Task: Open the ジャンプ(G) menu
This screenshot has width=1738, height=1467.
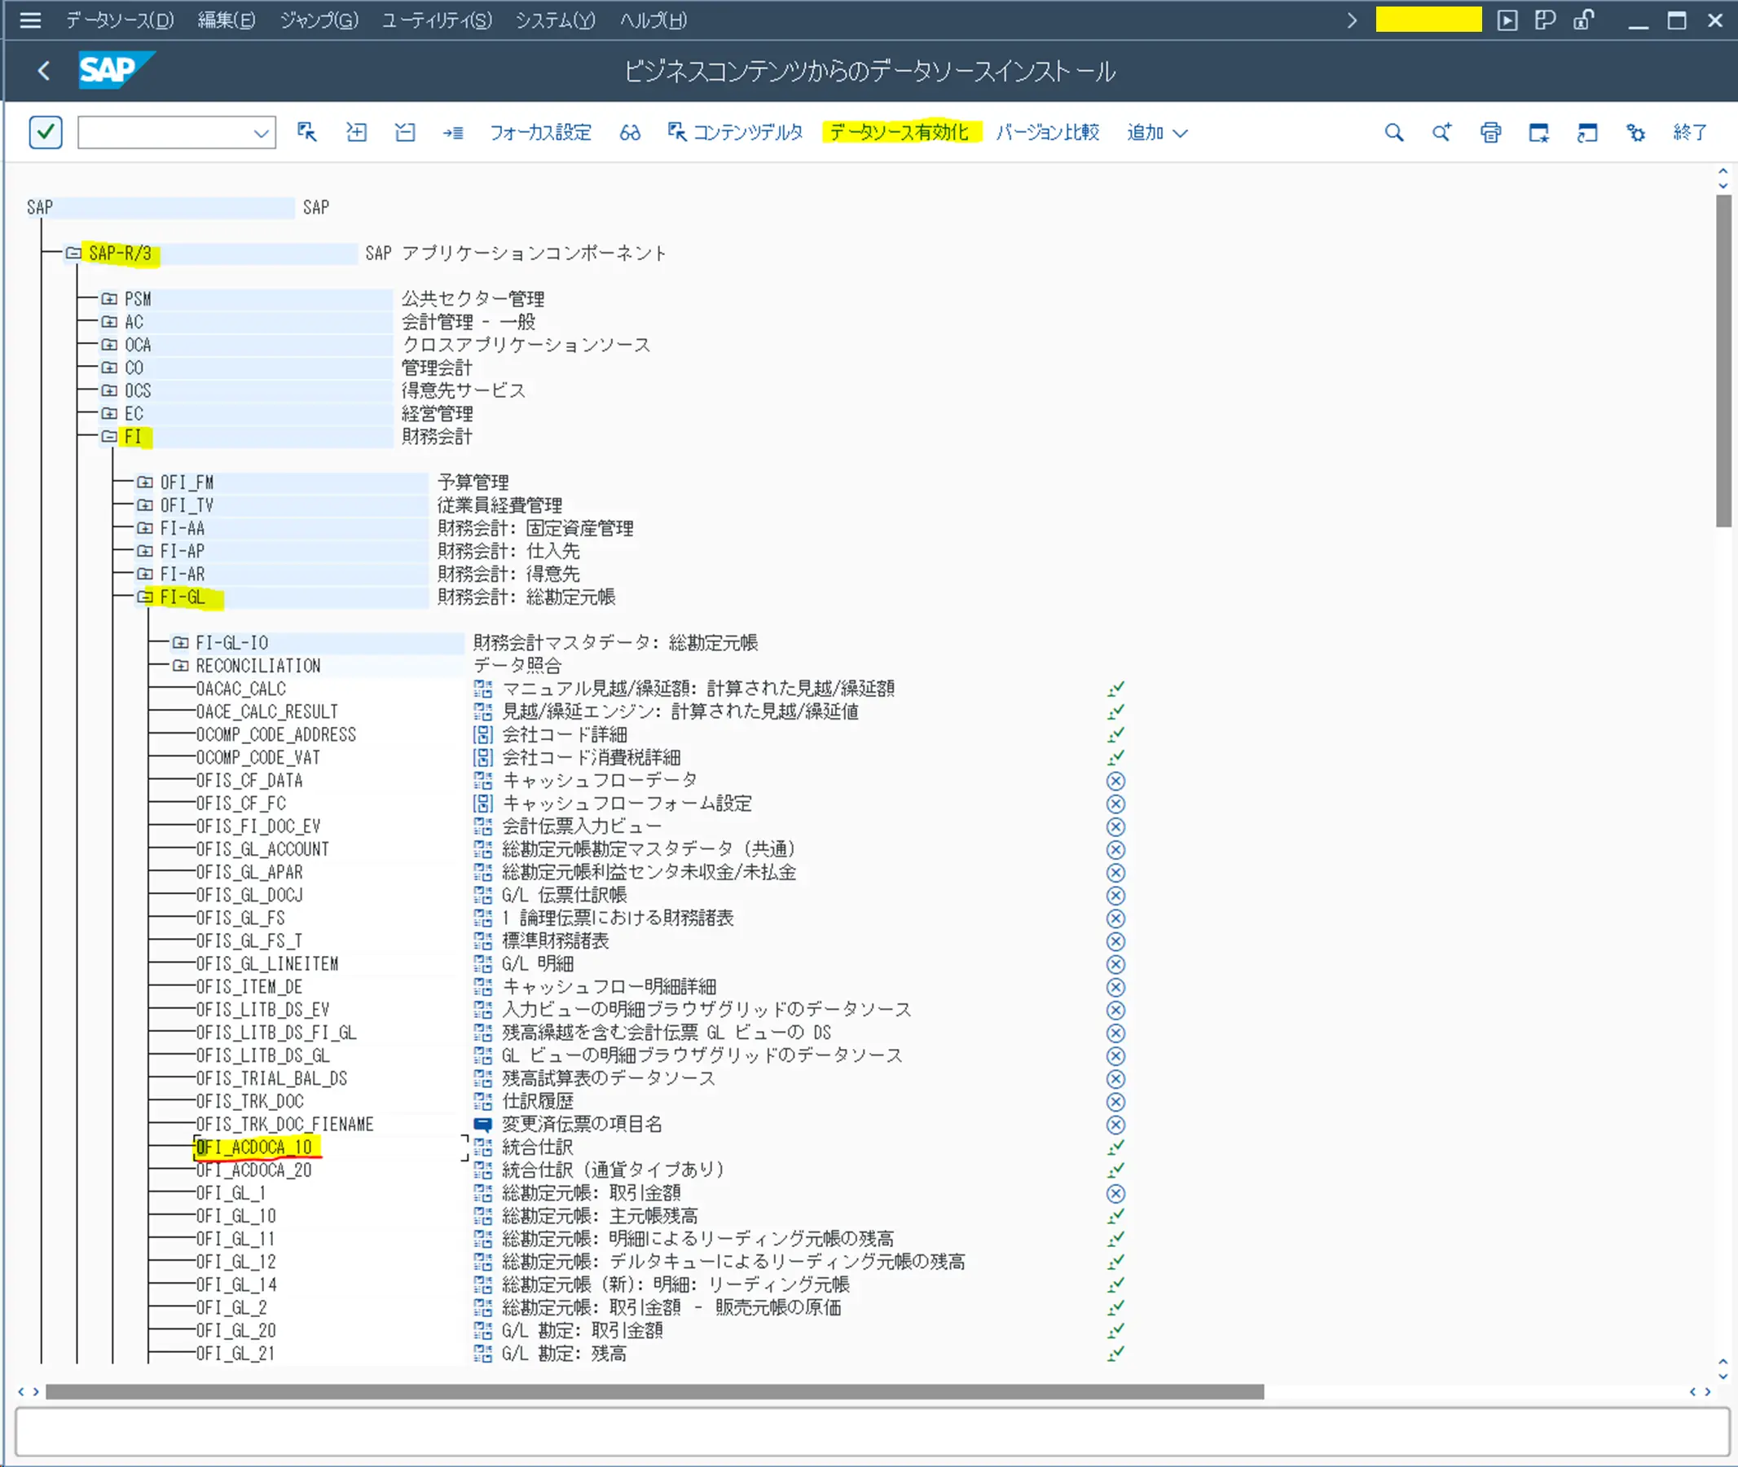Action: [x=319, y=20]
